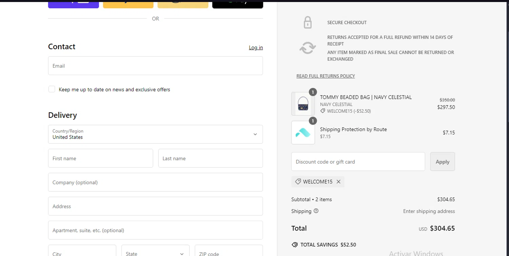Click the Subtotal • 2 items label
The image size is (509, 256).
(312, 199)
